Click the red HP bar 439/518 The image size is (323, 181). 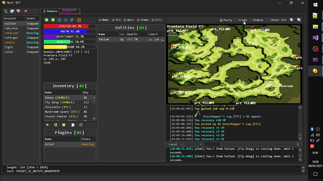point(70,26)
